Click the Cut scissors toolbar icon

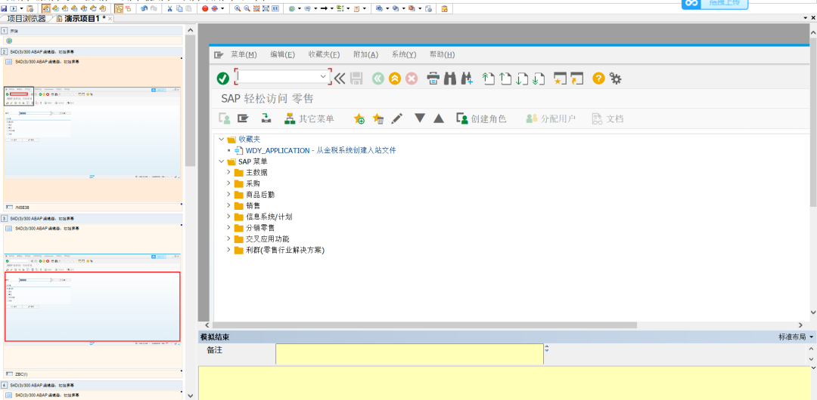tap(170, 9)
